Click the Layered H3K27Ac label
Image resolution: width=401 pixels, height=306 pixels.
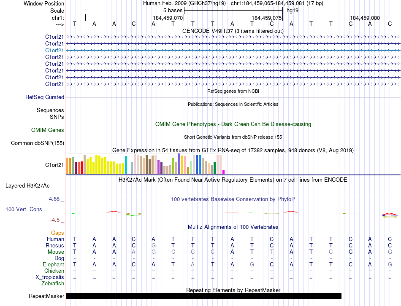27,186
